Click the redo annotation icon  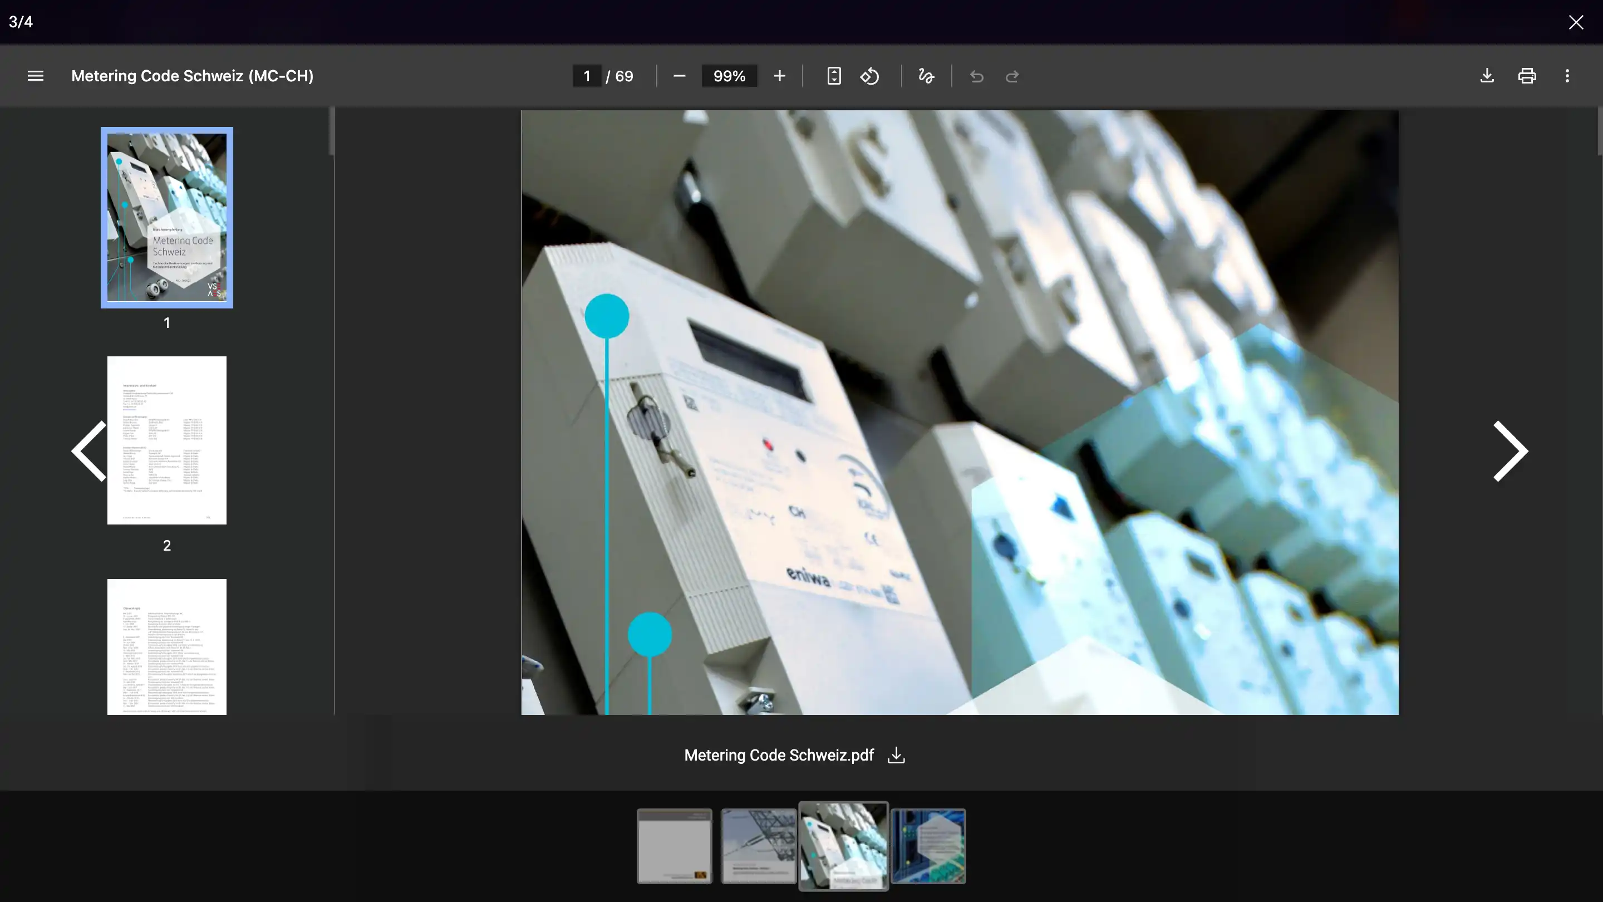point(1012,76)
